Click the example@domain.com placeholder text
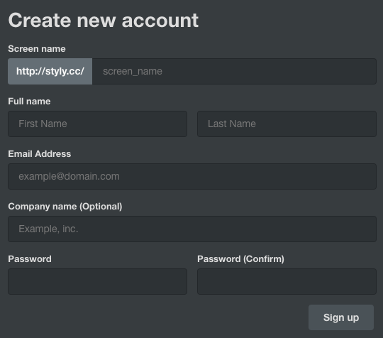The width and height of the screenshot is (383, 338). (69, 176)
